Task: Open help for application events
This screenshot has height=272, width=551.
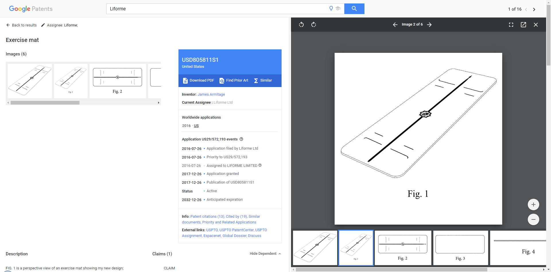Action: coord(241,139)
